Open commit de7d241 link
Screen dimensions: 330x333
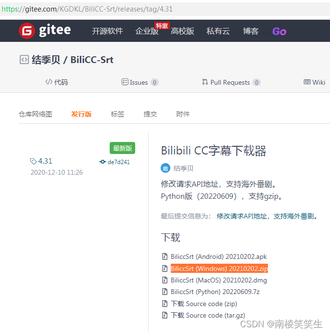(x=118, y=162)
